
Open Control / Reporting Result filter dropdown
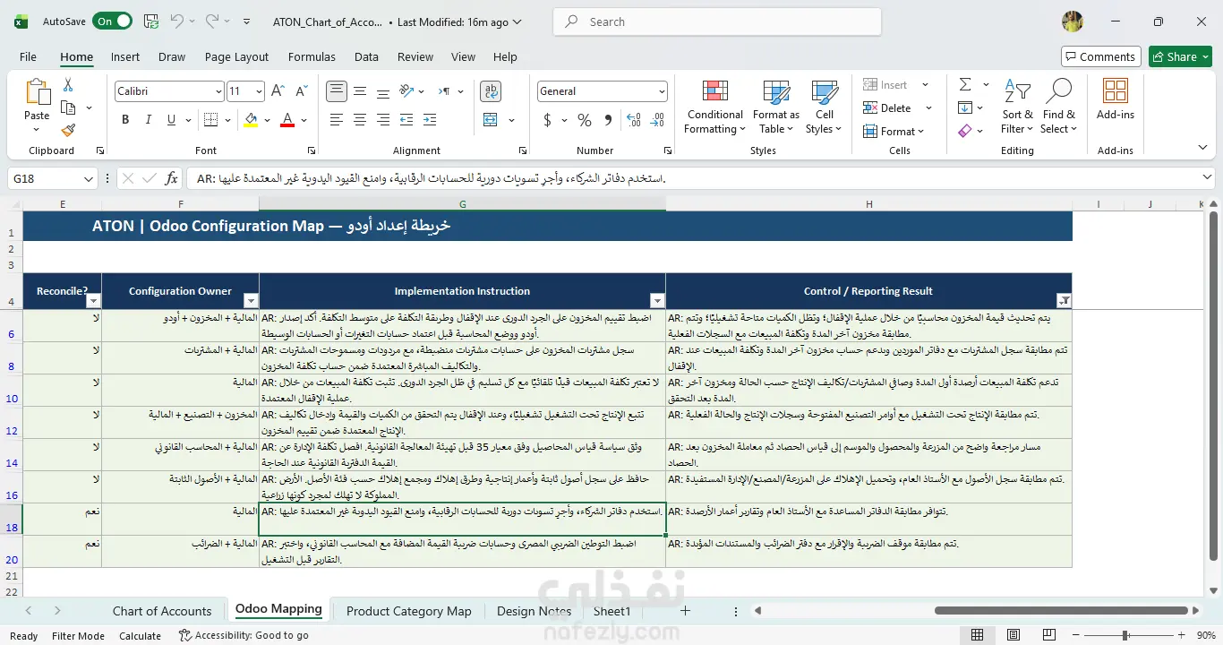point(1064,301)
